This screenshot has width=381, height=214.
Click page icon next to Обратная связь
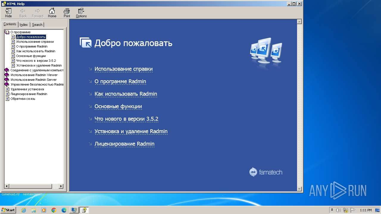(x=7, y=99)
